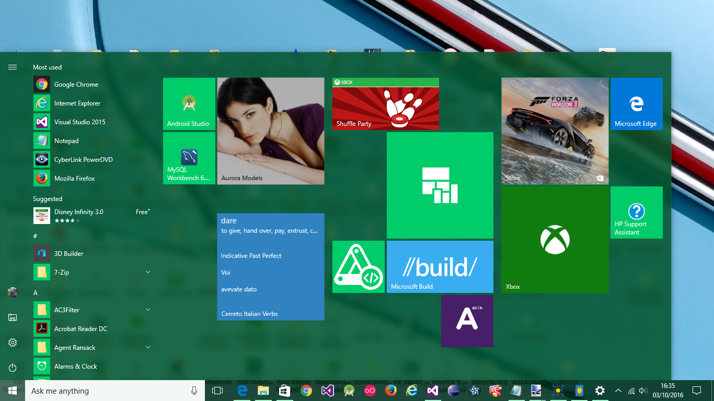Open the Shuffle Party Xbox tile
Viewport: 714px width, 401px height.
pyautogui.click(x=386, y=104)
